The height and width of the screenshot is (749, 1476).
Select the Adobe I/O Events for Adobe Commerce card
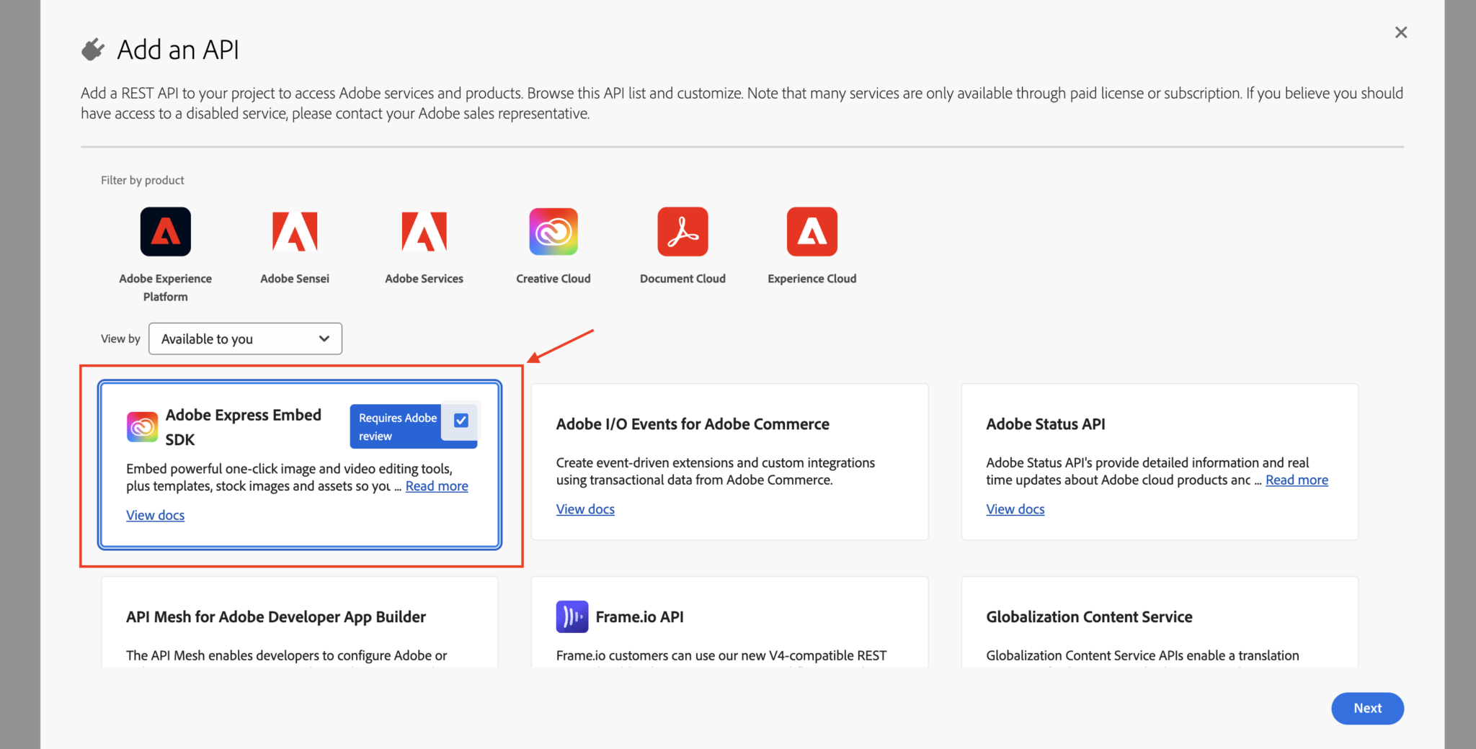[729, 462]
